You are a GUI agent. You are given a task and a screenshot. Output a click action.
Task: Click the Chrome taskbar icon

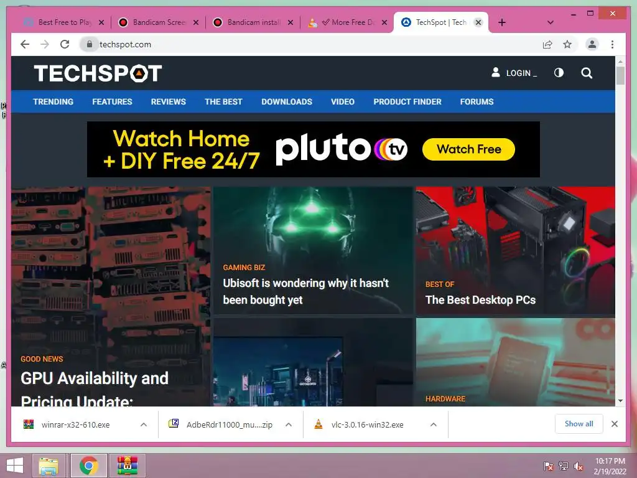[x=88, y=466]
